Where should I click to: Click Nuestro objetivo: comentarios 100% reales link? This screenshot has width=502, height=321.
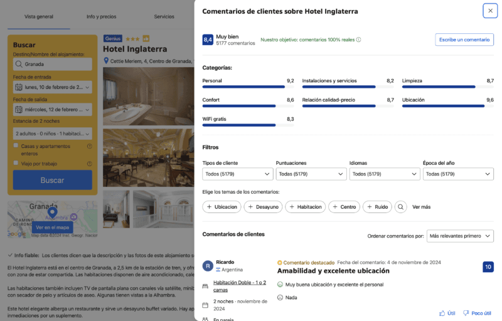[307, 39]
